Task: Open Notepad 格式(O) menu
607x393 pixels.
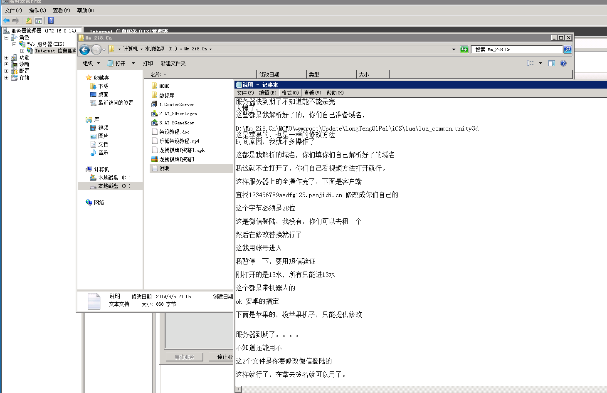Action: [x=290, y=93]
